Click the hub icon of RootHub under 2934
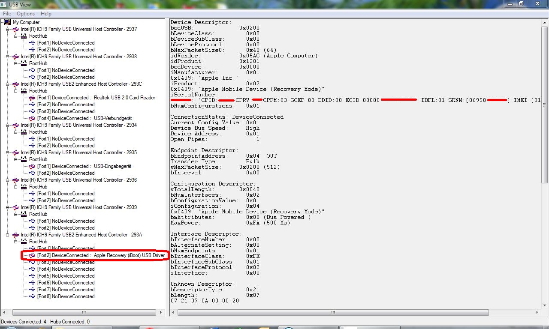 24,132
